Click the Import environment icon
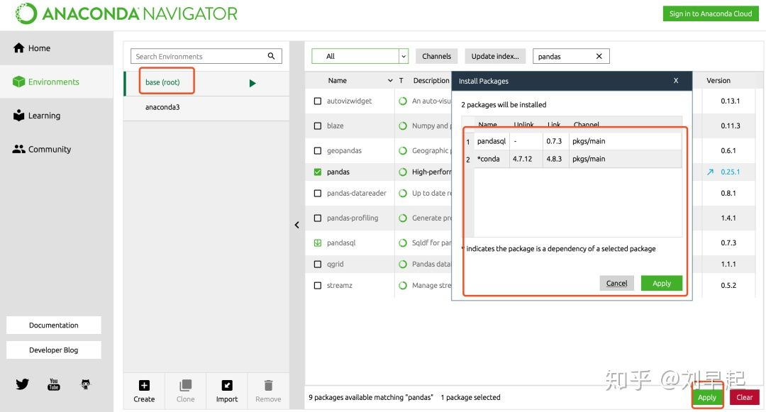The image size is (766, 412). (227, 385)
